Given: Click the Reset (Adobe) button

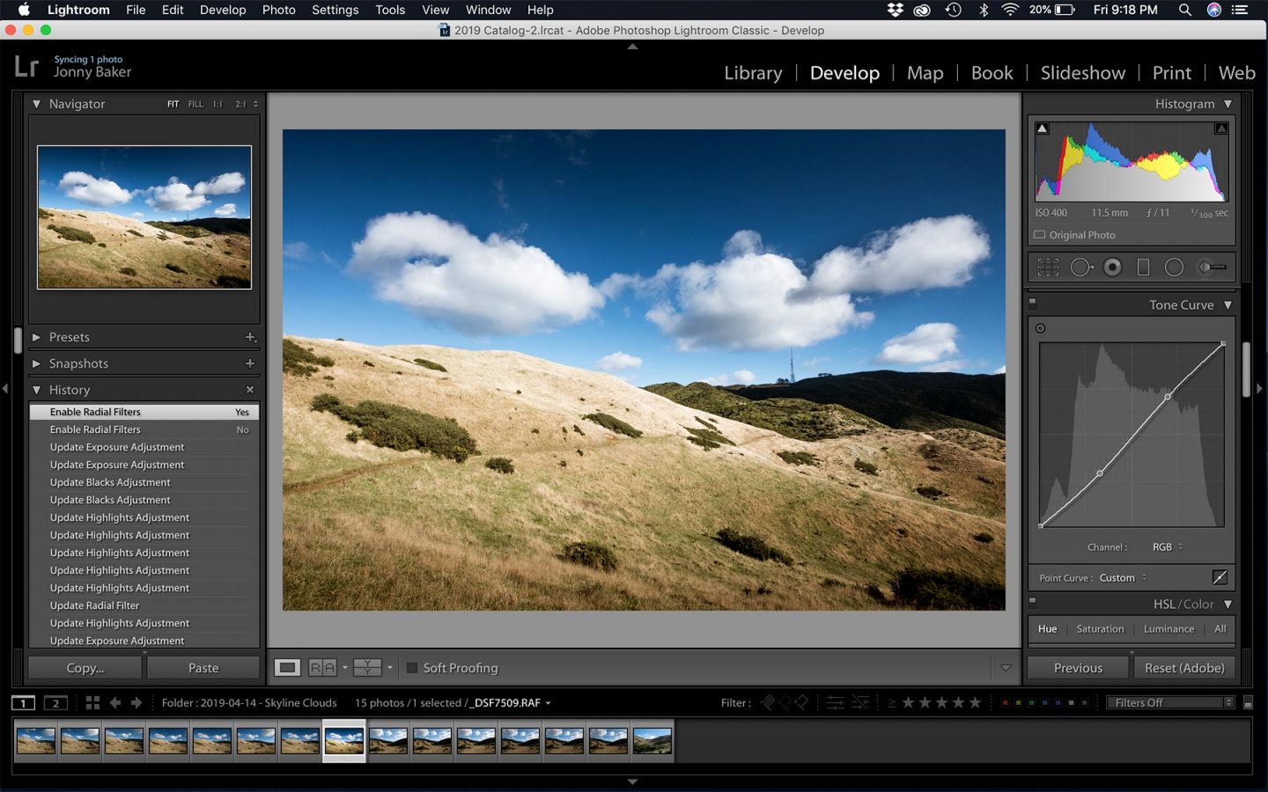Looking at the screenshot, I should 1183,667.
